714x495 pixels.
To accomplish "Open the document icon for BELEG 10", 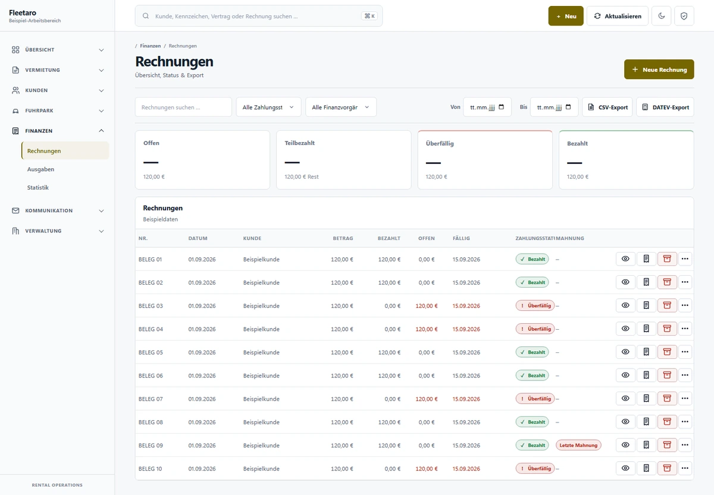I will [x=646, y=468].
